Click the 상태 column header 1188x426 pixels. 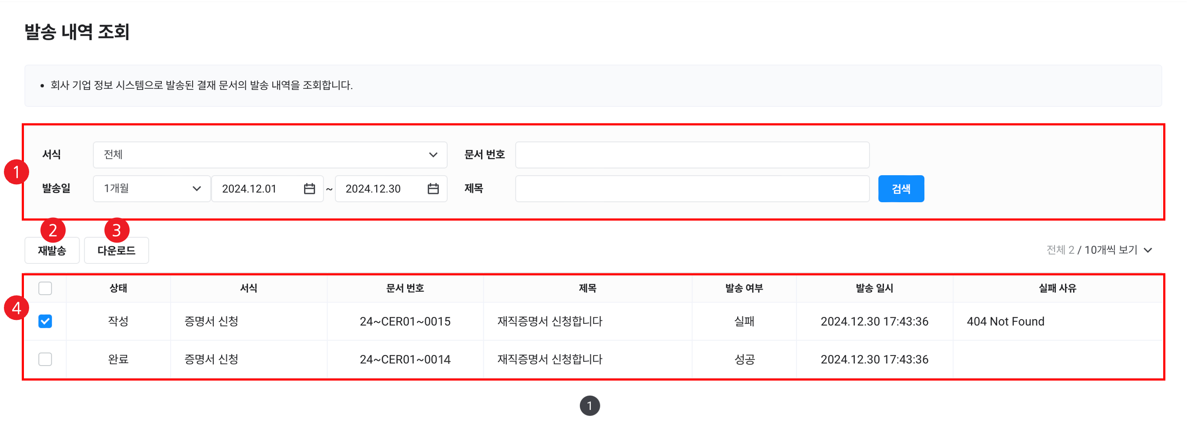[118, 288]
